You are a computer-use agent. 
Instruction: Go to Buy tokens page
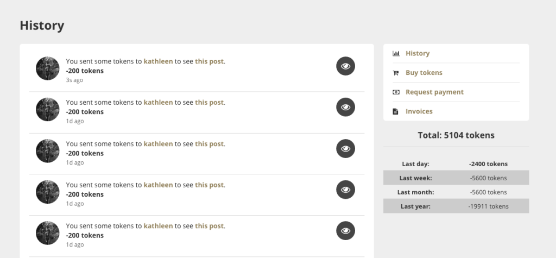pos(424,72)
